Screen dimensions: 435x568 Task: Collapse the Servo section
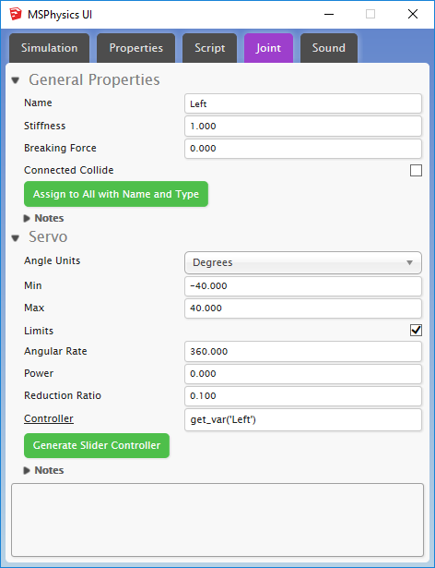(15, 238)
